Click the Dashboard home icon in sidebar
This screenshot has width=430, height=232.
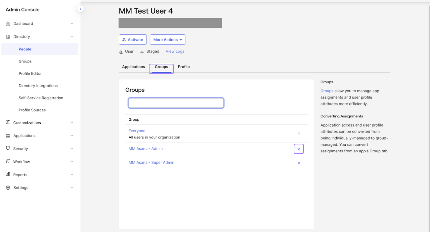click(x=8, y=24)
